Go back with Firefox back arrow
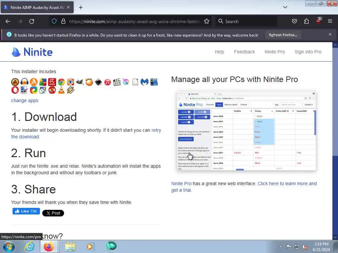The width and height of the screenshot is (338, 253). click(x=8, y=21)
